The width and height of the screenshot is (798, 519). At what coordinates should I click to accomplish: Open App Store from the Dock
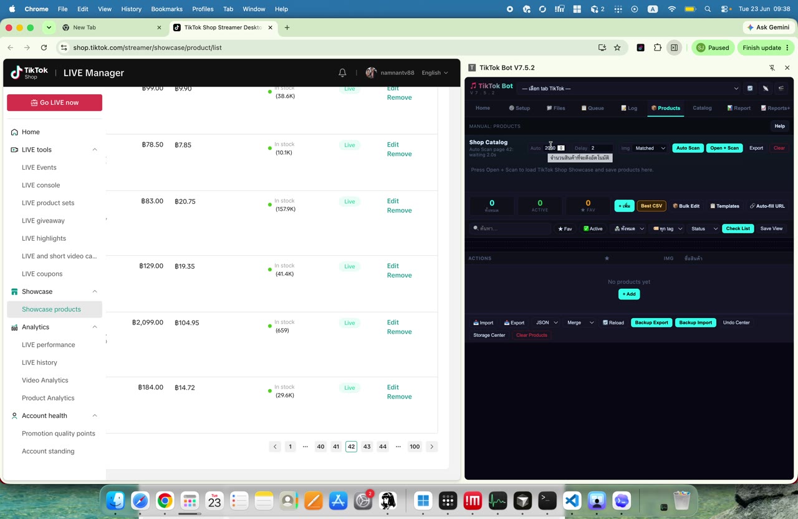(338, 500)
